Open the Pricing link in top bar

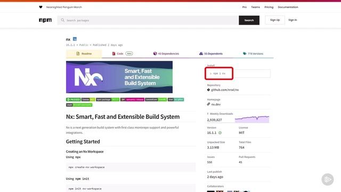point(269,7)
